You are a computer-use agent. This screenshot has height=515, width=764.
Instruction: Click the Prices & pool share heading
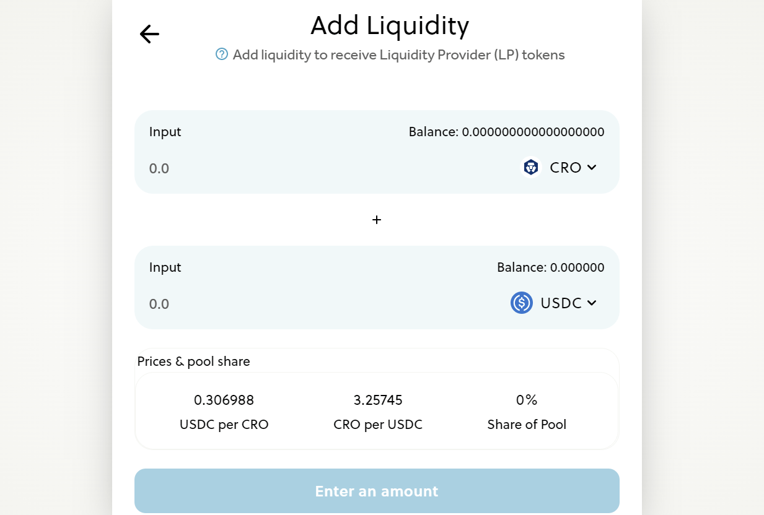[193, 361]
